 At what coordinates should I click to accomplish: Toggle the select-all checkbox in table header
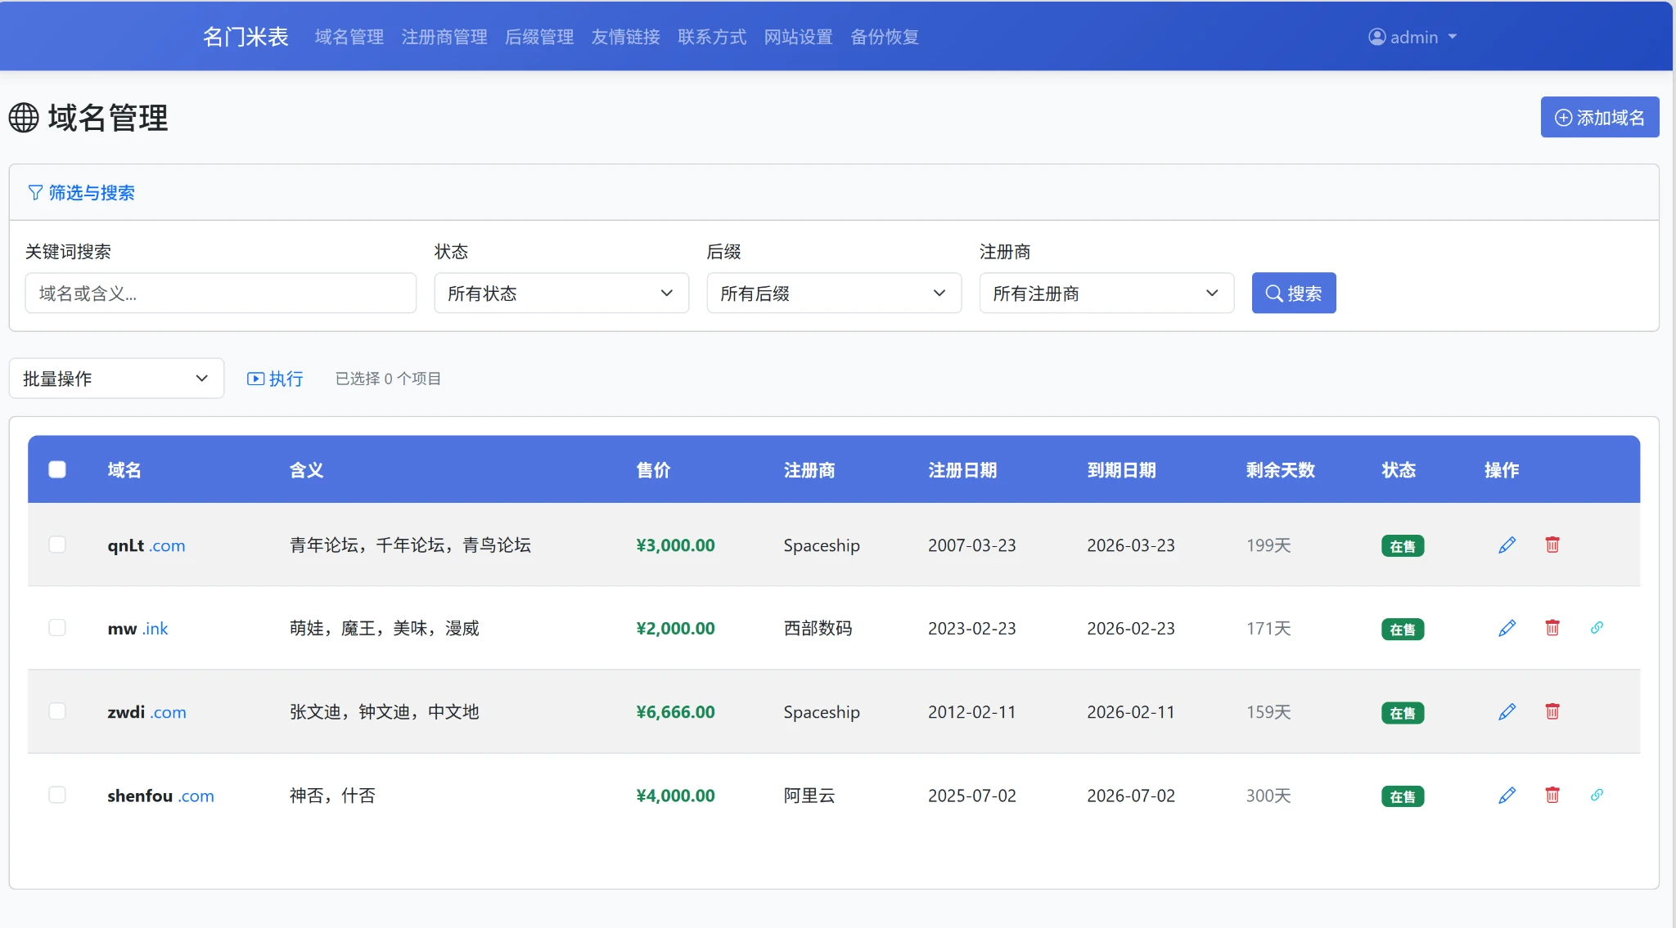pyautogui.click(x=57, y=469)
